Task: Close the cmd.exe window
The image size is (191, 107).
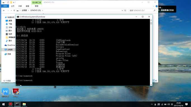Action: (149, 17)
